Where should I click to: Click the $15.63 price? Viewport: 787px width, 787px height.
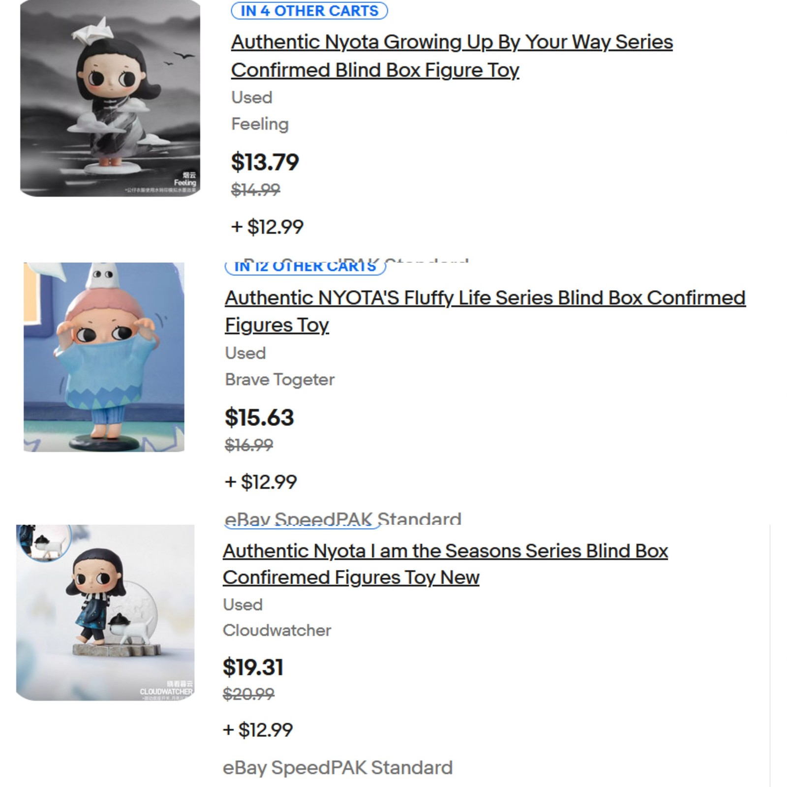(259, 418)
